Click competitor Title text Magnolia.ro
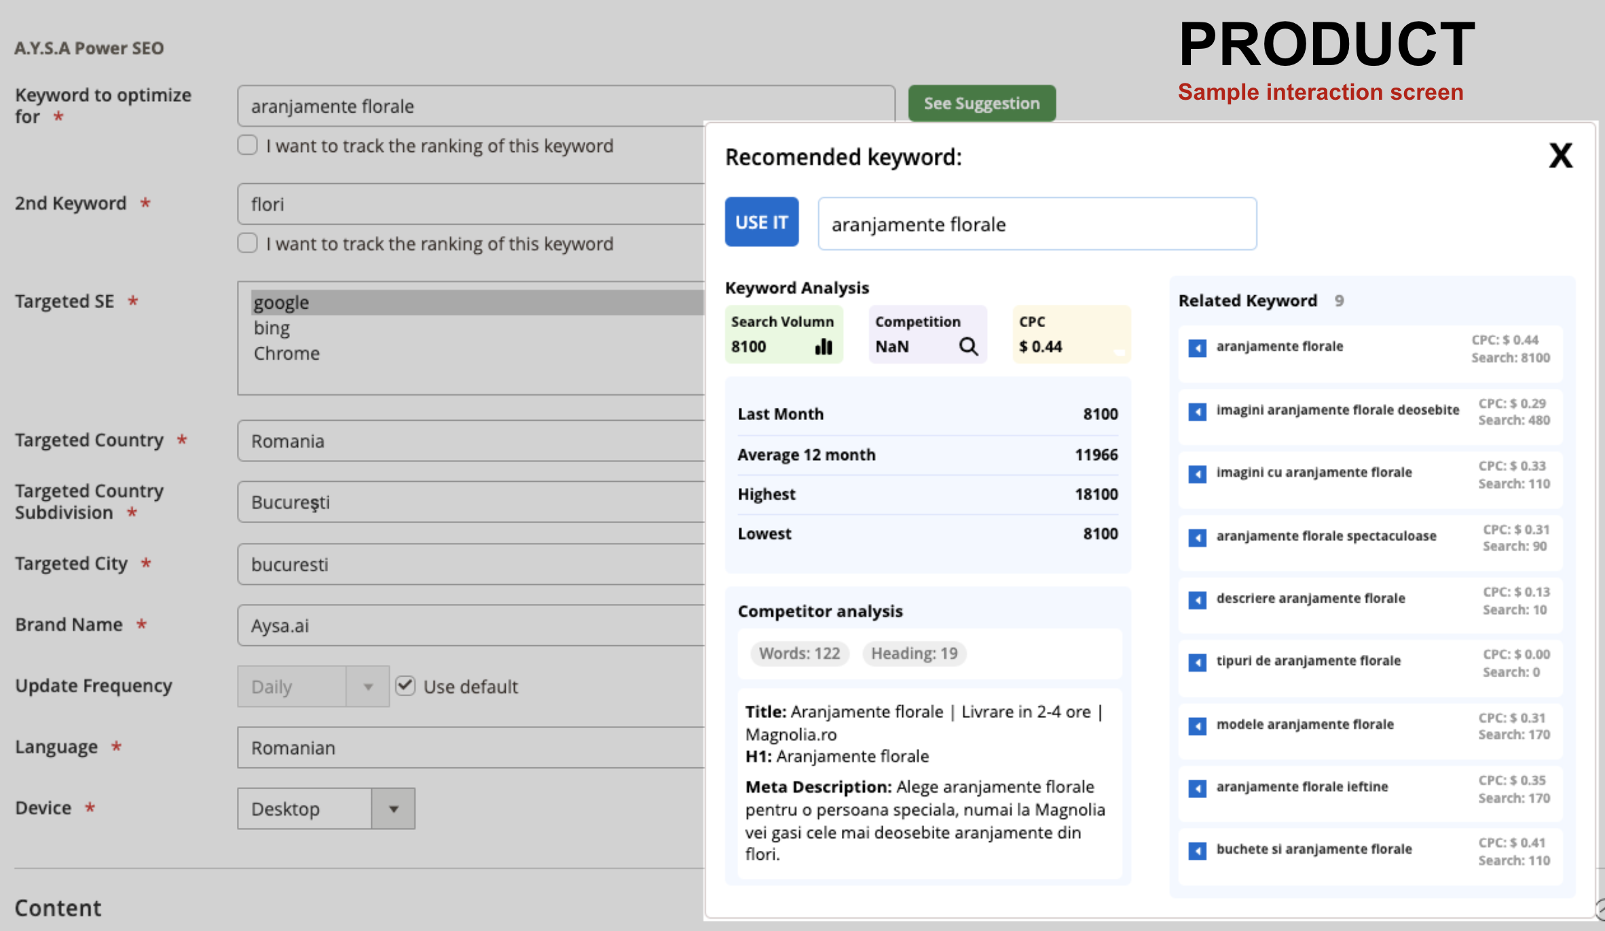Viewport: 1605px width, 931px height. coord(791,734)
